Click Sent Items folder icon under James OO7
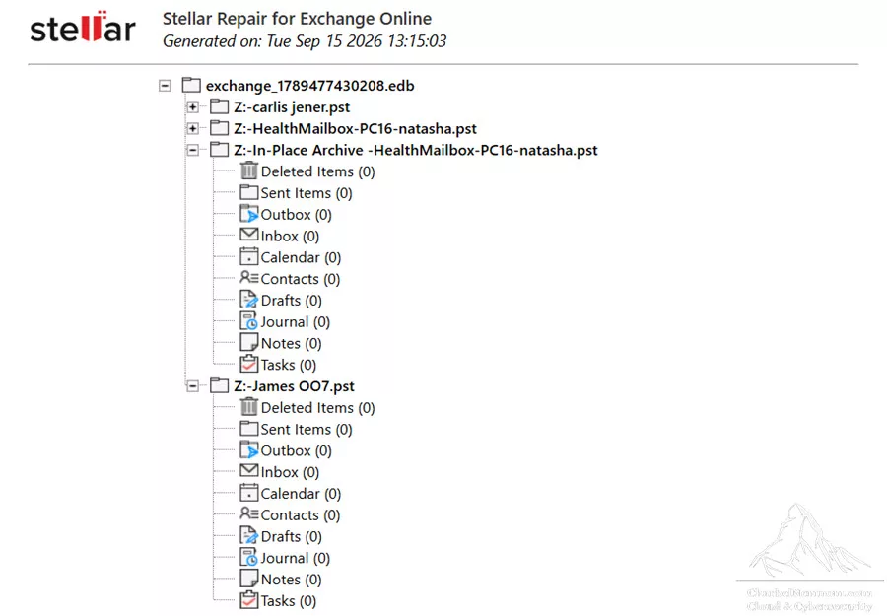Image resolution: width=887 pixels, height=616 pixels. (249, 429)
